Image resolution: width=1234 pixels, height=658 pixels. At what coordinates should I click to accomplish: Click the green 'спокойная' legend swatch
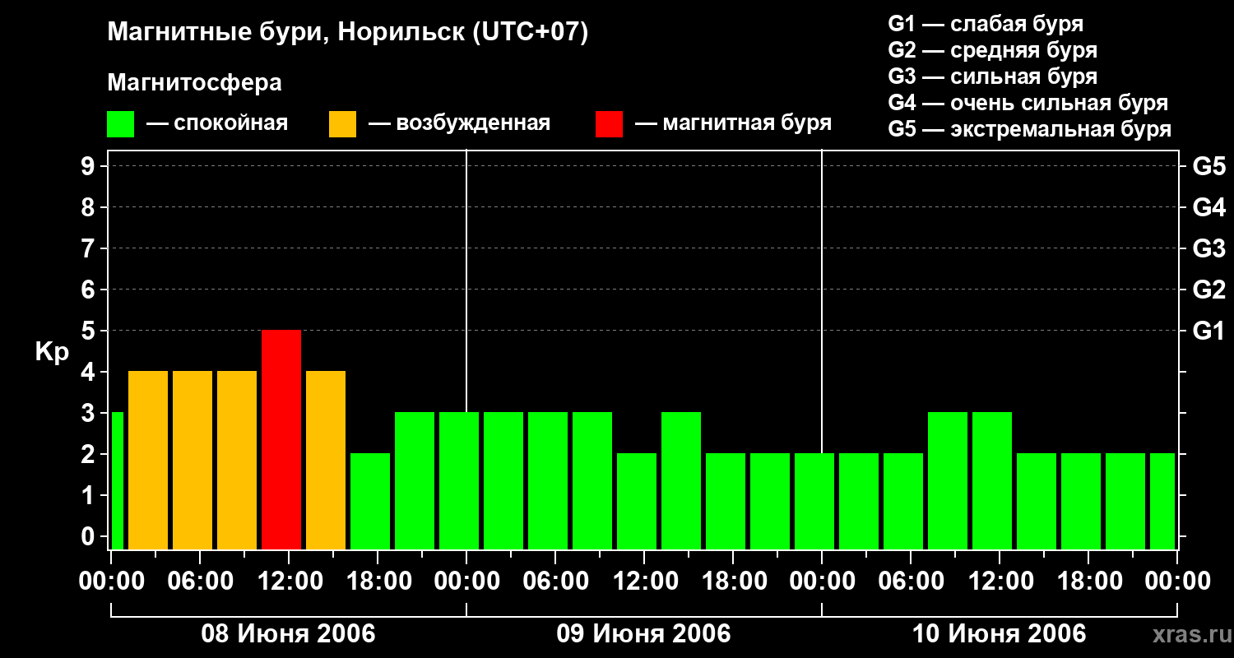point(121,124)
